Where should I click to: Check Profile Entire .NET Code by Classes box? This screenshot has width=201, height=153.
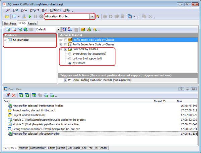click(65, 40)
